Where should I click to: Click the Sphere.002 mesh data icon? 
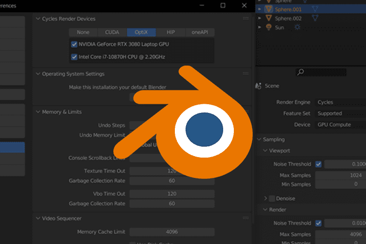(315, 18)
